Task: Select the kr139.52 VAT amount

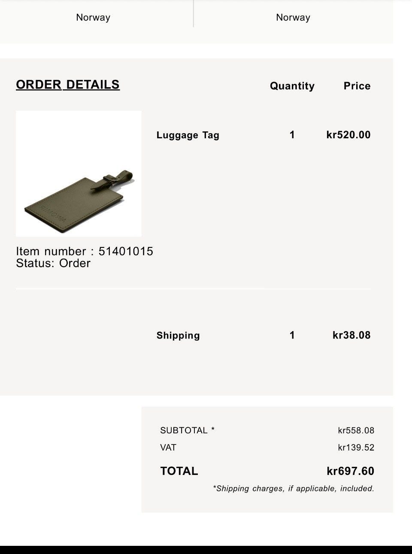Action: click(356, 447)
